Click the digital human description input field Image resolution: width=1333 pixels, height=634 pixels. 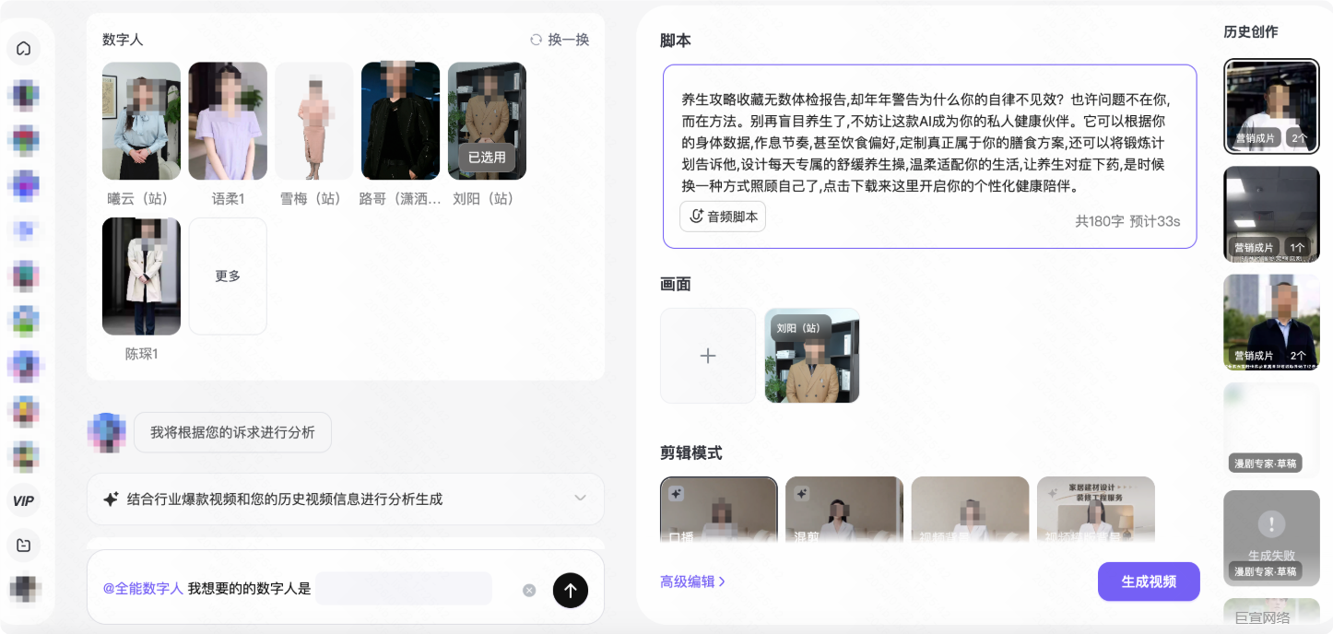pos(404,589)
